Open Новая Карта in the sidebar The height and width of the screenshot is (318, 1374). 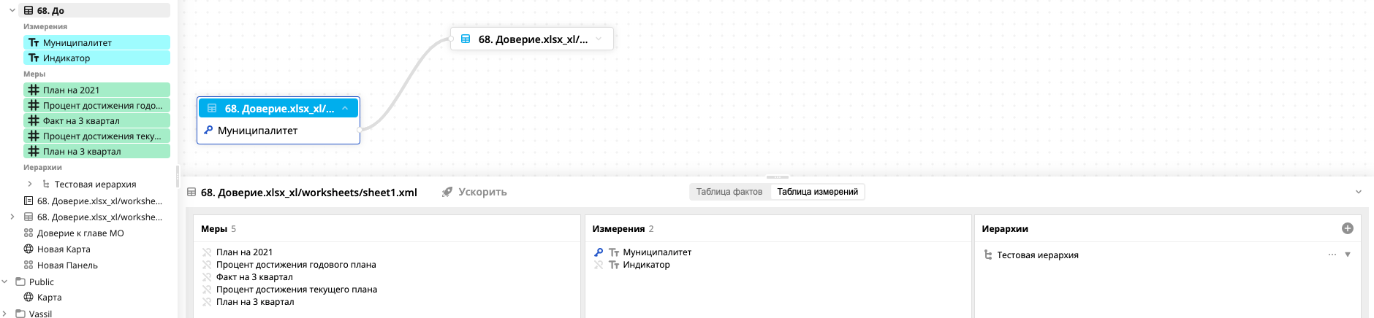pyautogui.click(x=64, y=249)
